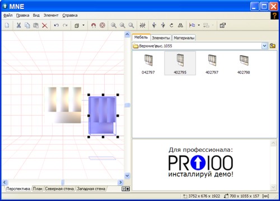Click the New document icon
Screen dimensions: 280x201
click(7, 25)
